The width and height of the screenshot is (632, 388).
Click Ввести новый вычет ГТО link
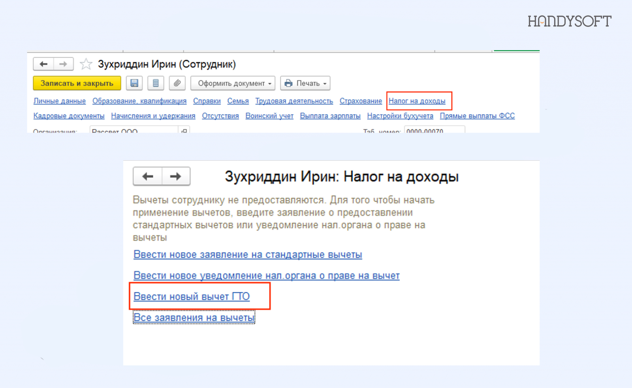click(x=192, y=296)
